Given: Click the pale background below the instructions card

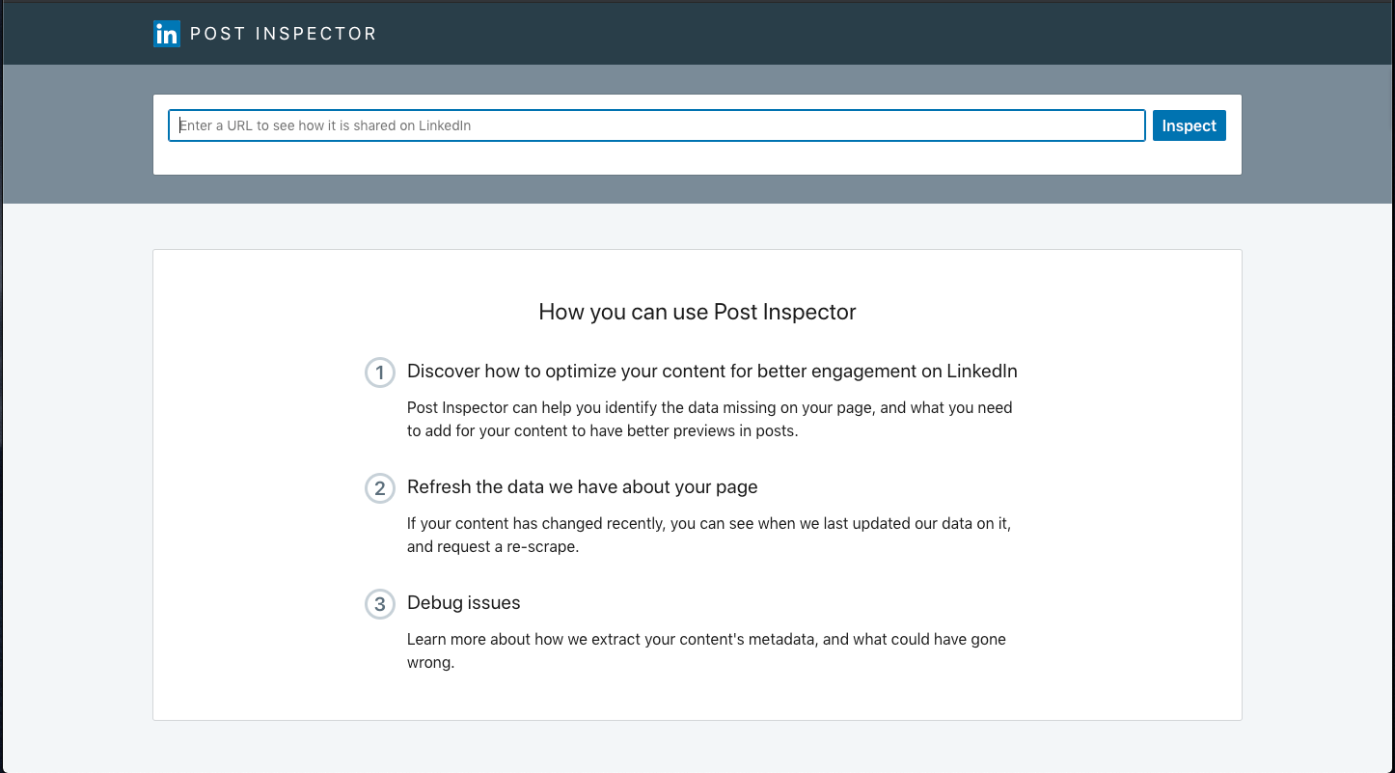Looking at the screenshot, I should [x=697, y=746].
